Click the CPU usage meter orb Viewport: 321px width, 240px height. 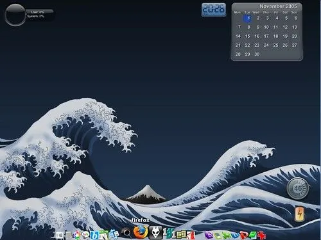15,15
